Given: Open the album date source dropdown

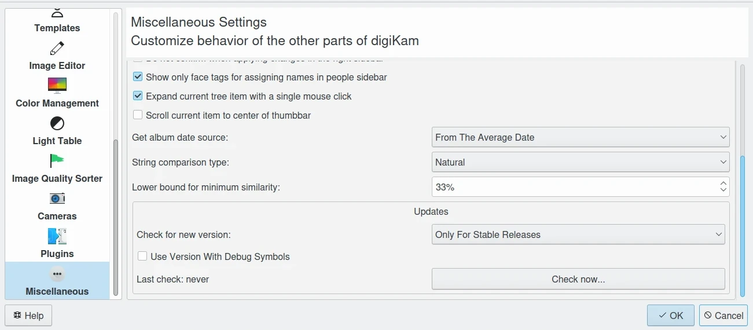Looking at the screenshot, I should click(x=581, y=137).
